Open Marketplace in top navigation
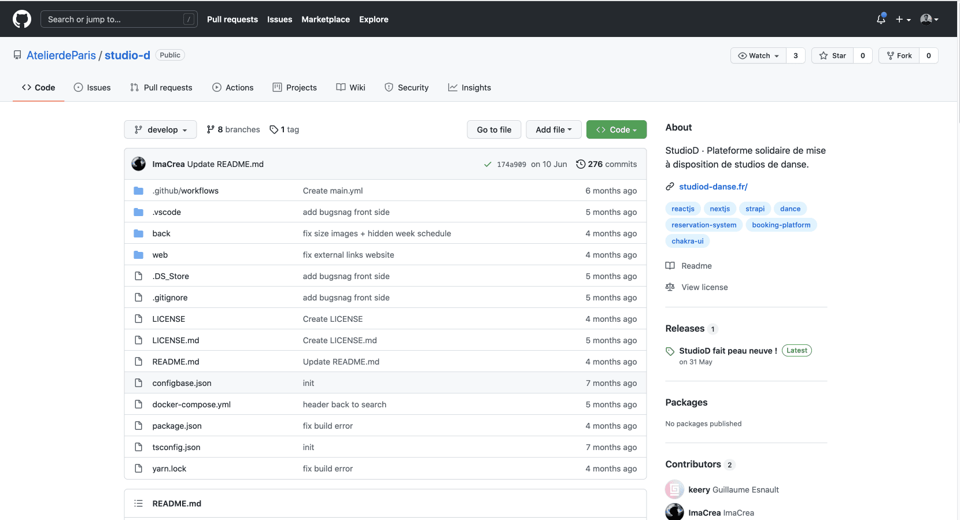 [326, 19]
